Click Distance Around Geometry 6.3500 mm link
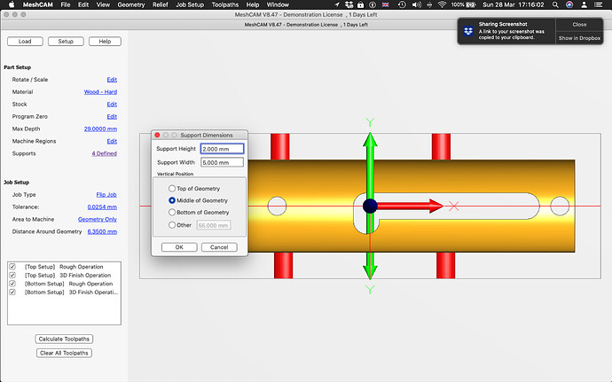This screenshot has width=612, height=382. click(102, 232)
